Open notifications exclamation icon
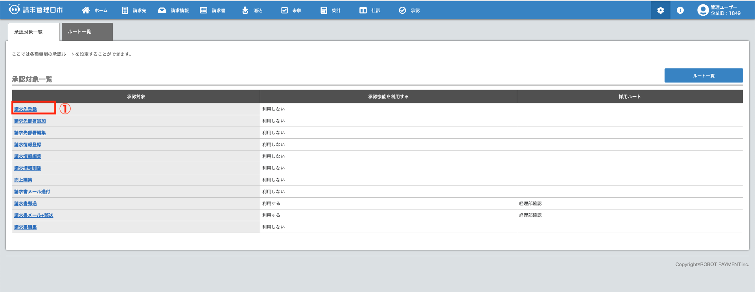The image size is (755, 292). point(680,11)
